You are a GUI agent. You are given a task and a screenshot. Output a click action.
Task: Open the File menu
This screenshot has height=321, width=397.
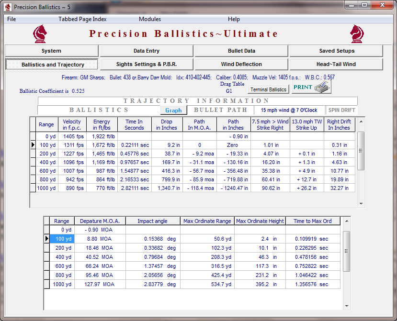pos(11,19)
